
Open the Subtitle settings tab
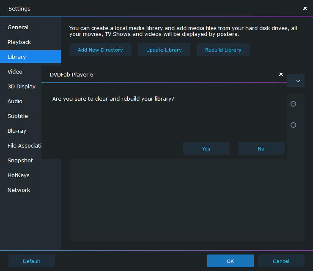click(x=21, y=116)
